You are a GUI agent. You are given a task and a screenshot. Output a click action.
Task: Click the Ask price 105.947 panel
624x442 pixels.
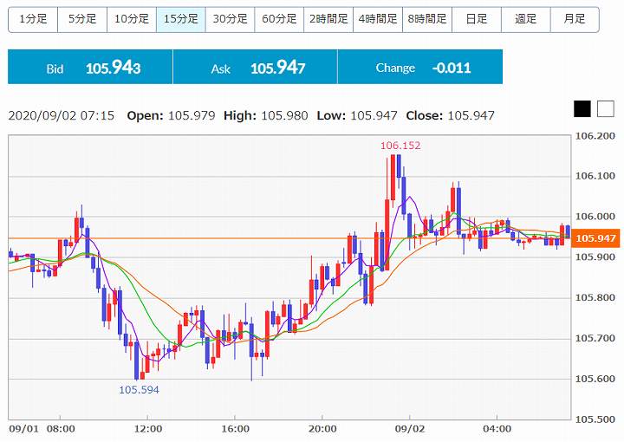[255, 67]
